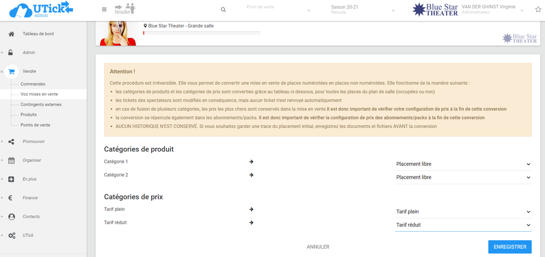Open the Tarif réduit price dropdown
Viewport: 545px width, 257px height.
pyautogui.click(x=463, y=225)
